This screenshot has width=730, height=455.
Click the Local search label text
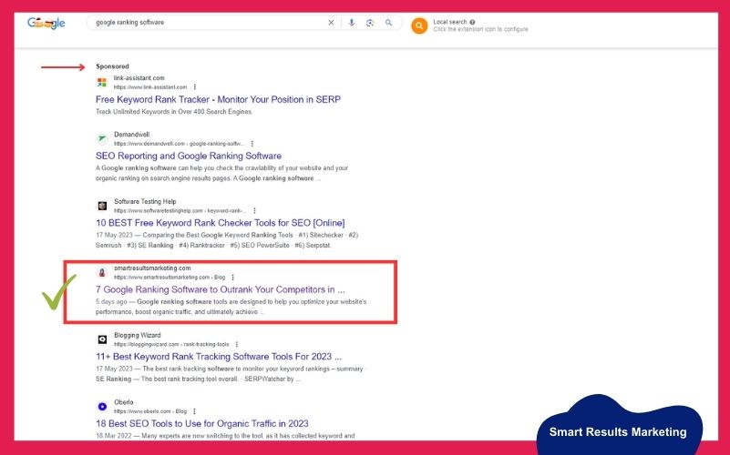tap(449, 22)
